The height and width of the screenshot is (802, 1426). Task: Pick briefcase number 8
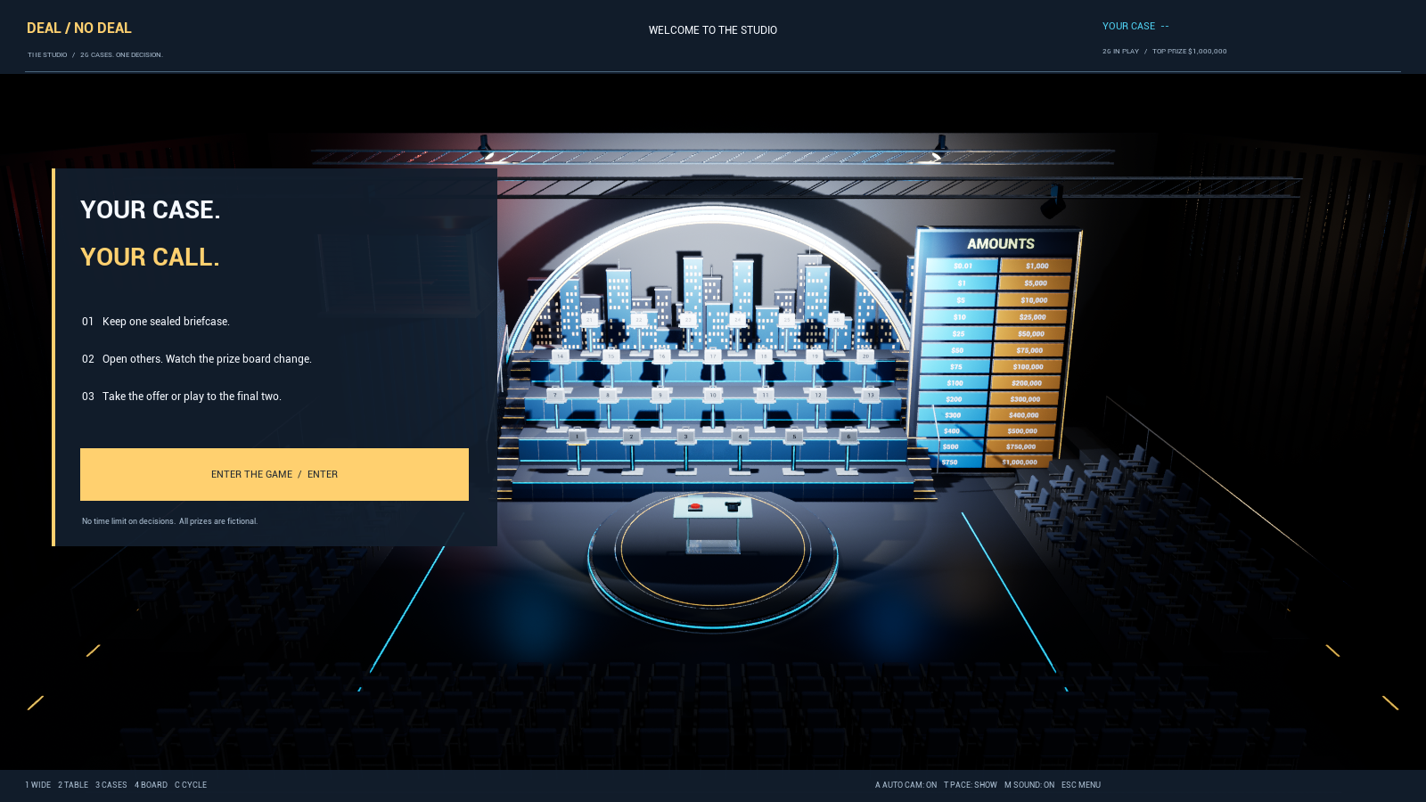[608, 395]
